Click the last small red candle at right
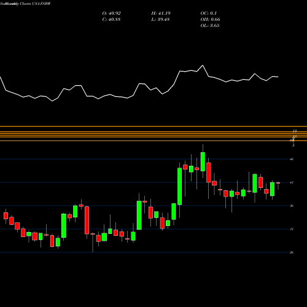 [x=278, y=183]
